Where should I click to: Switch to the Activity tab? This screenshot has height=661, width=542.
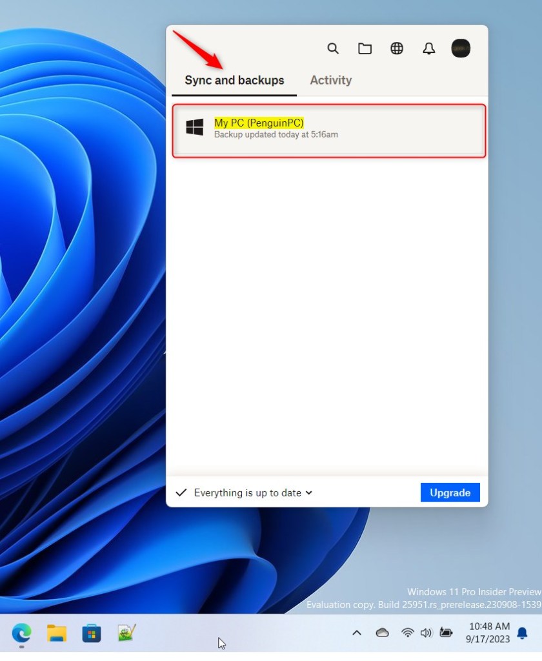[330, 80]
